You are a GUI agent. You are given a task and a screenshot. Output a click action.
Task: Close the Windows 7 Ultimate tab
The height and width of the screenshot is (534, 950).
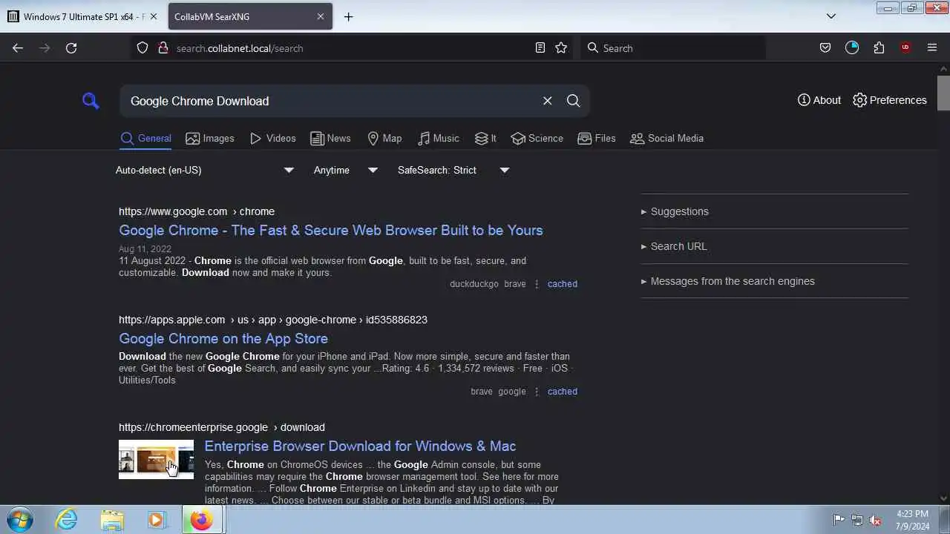click(154, 16)
